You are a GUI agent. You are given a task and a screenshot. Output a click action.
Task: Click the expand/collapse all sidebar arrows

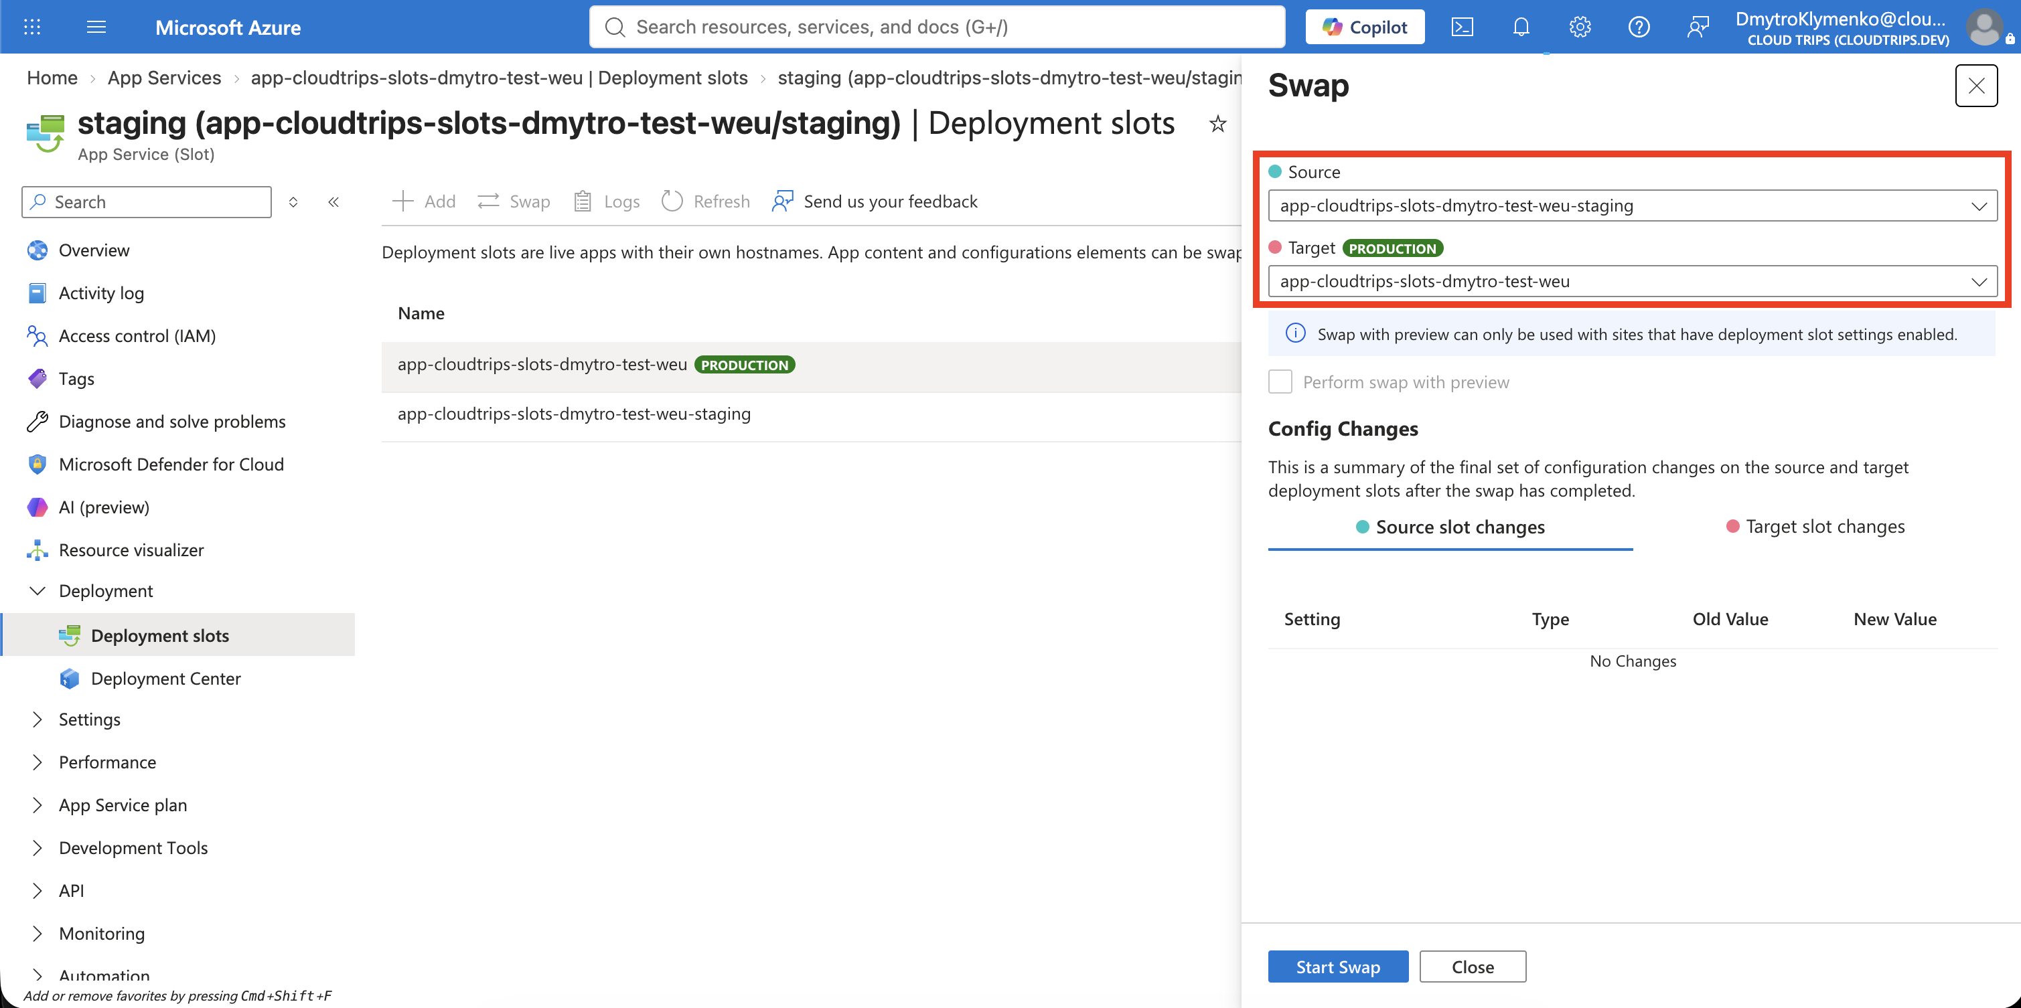pos(293,201)
